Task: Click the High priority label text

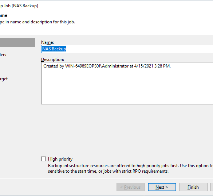Action: tap(60, 159)
